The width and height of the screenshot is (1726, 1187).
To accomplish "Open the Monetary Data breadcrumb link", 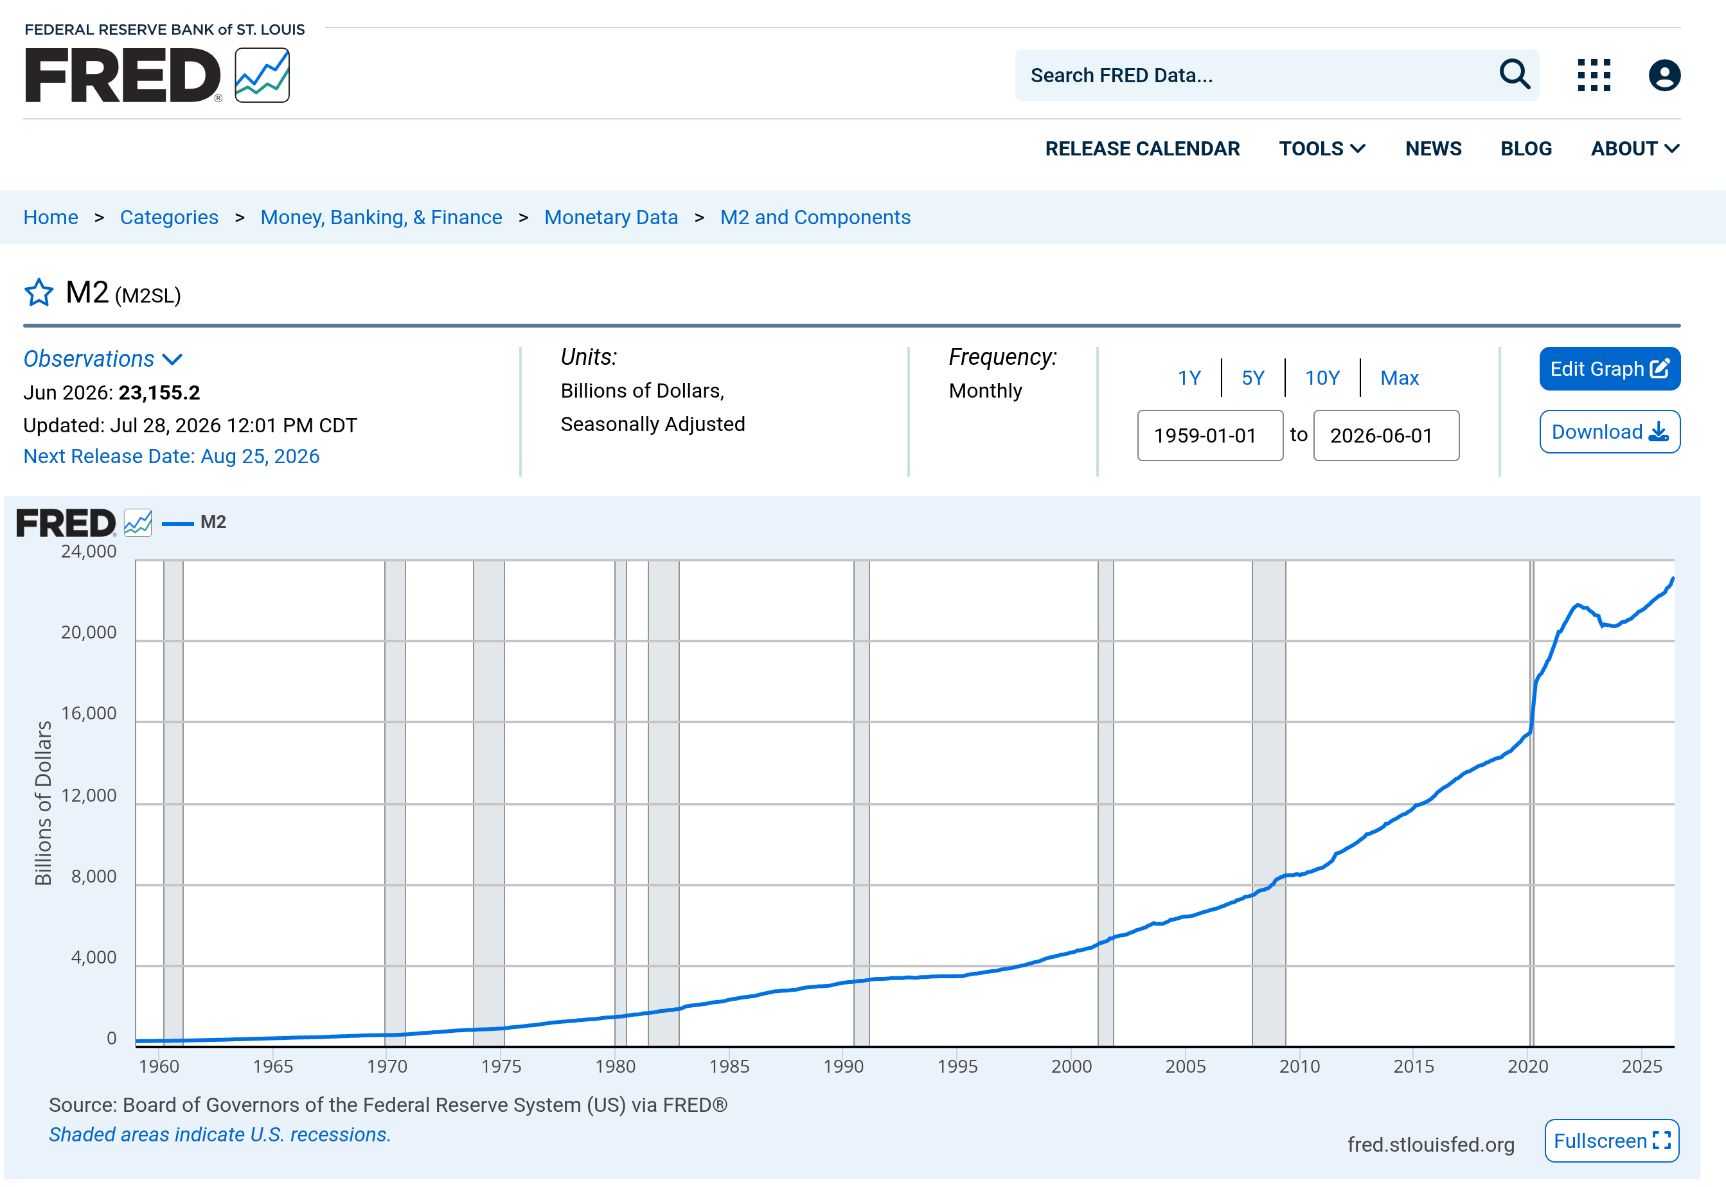I will tap(611, 217).
